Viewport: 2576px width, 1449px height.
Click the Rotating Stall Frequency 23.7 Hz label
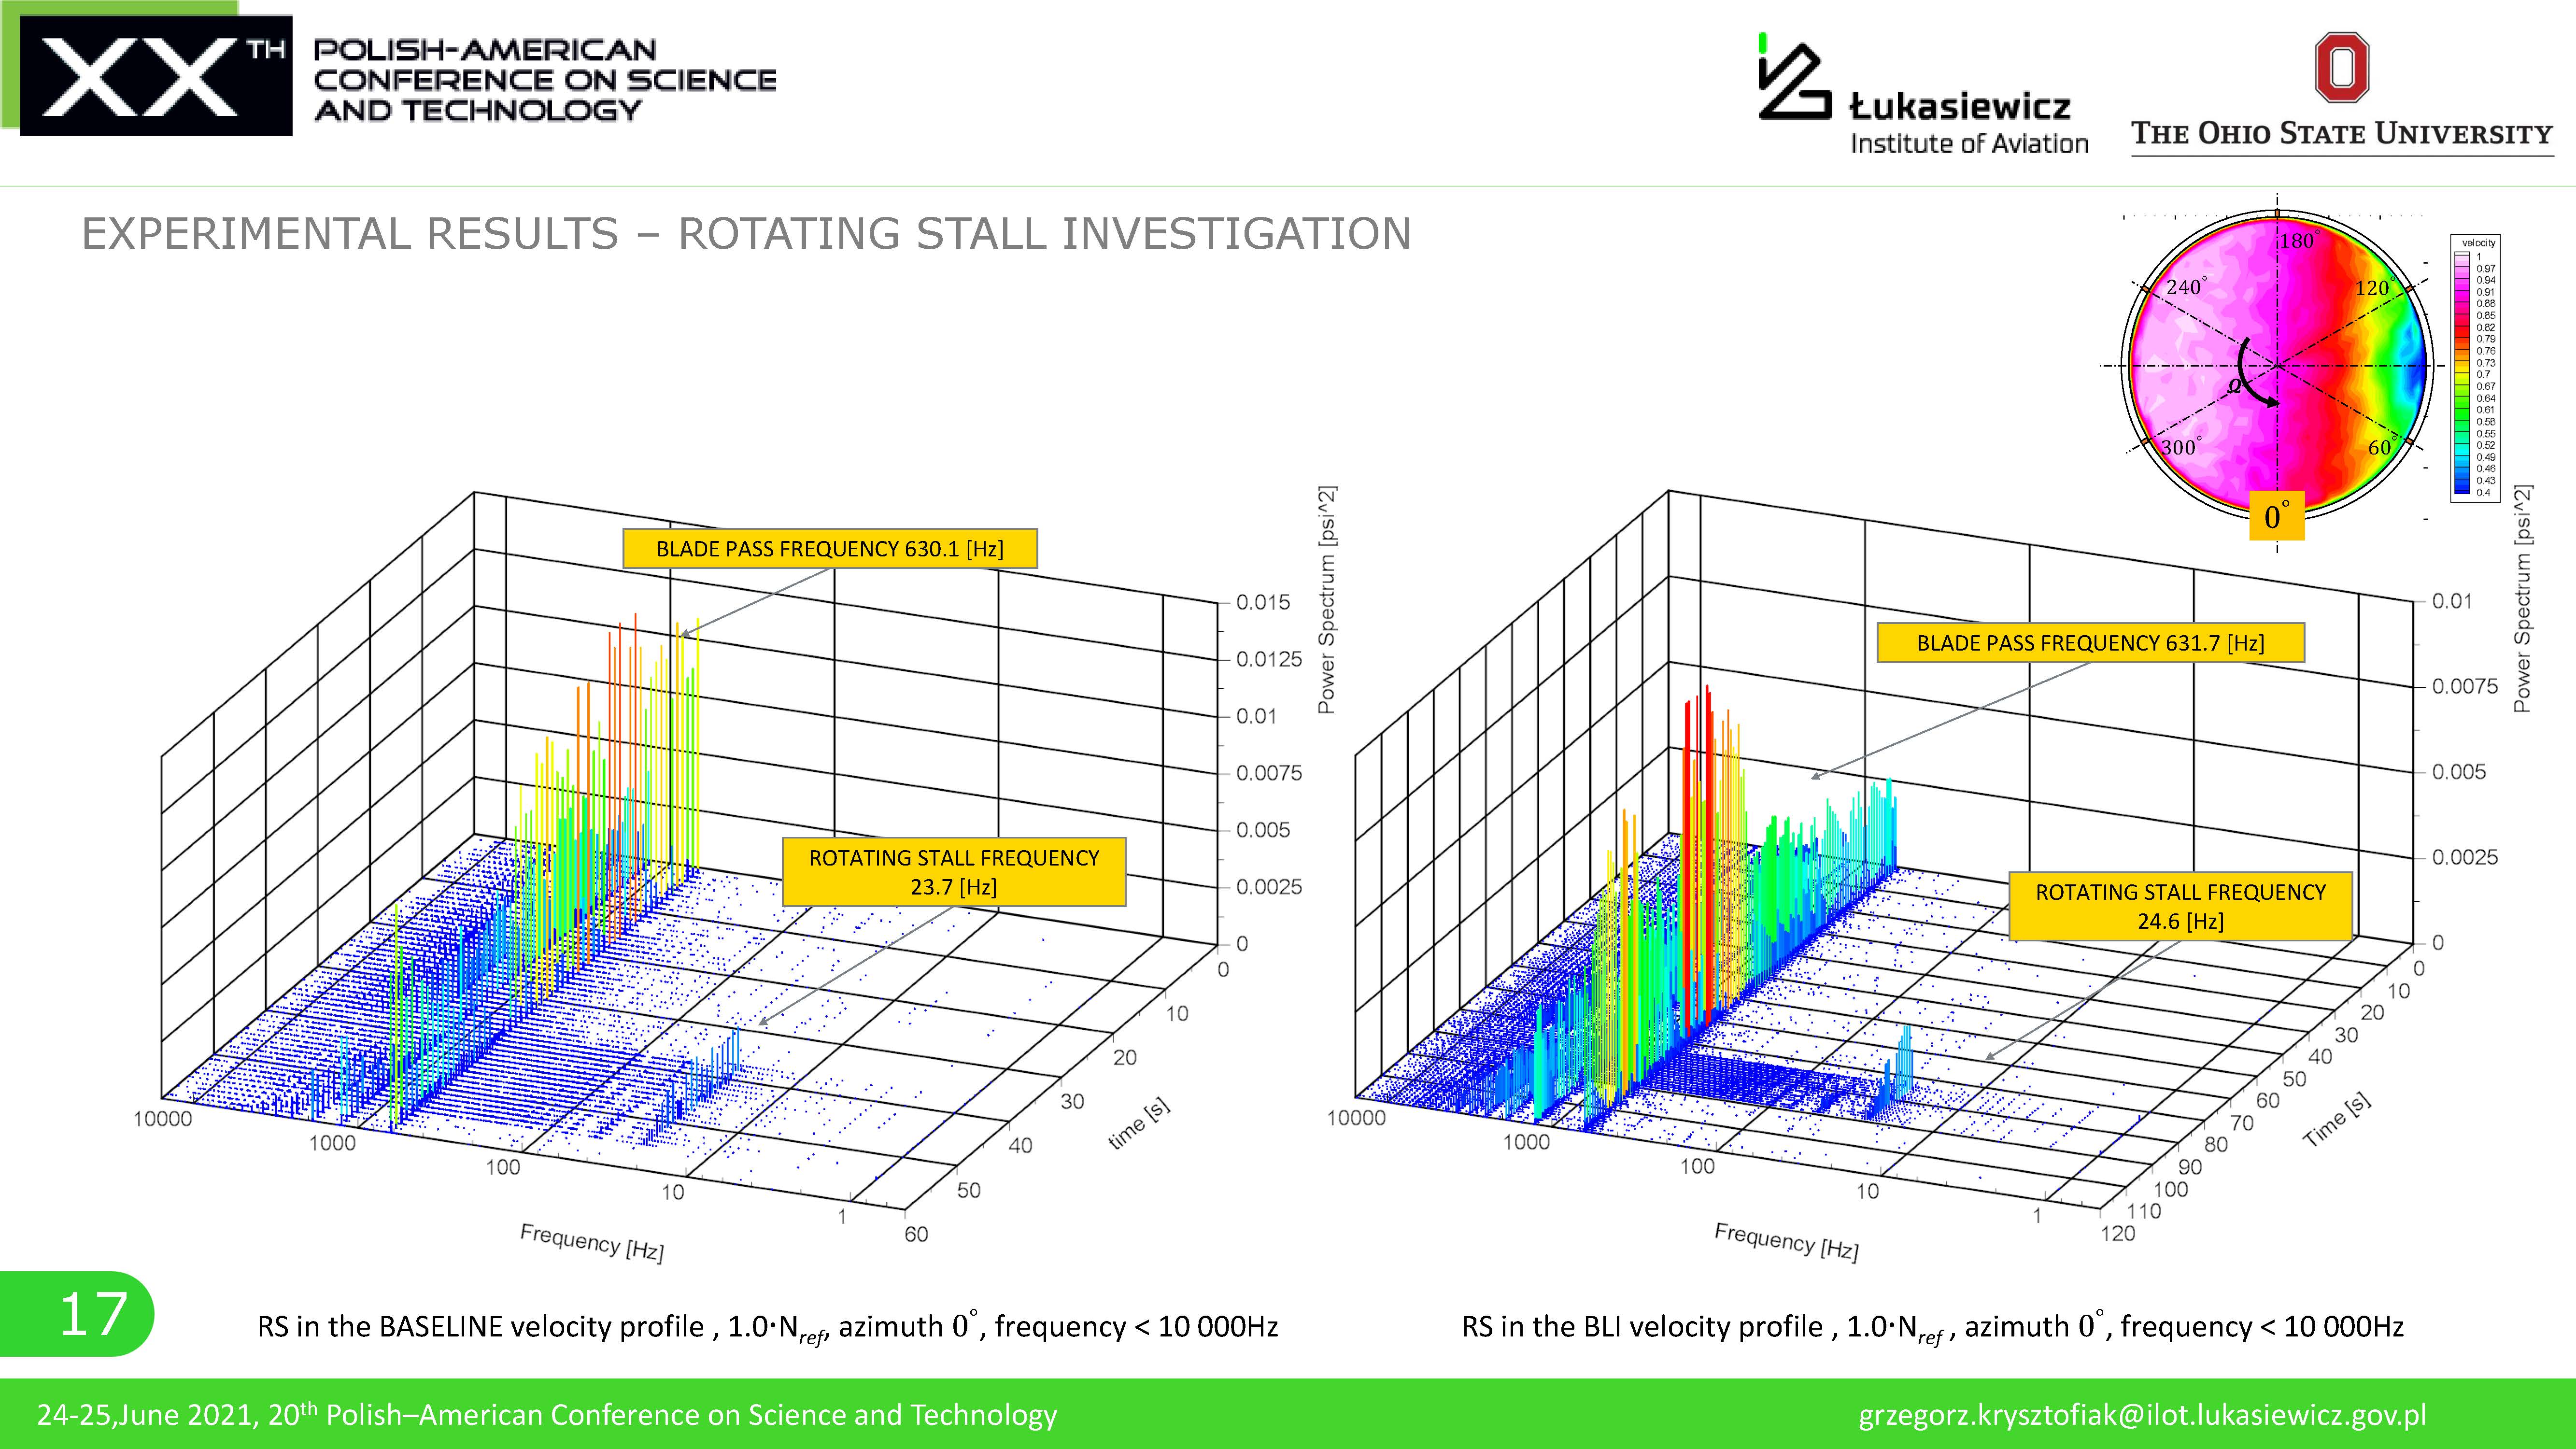pyautogui.click(x=953, y=872)
